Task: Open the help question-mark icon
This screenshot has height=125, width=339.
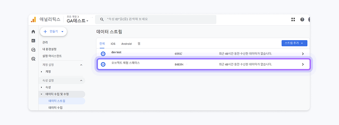Action: click(302, 19)
